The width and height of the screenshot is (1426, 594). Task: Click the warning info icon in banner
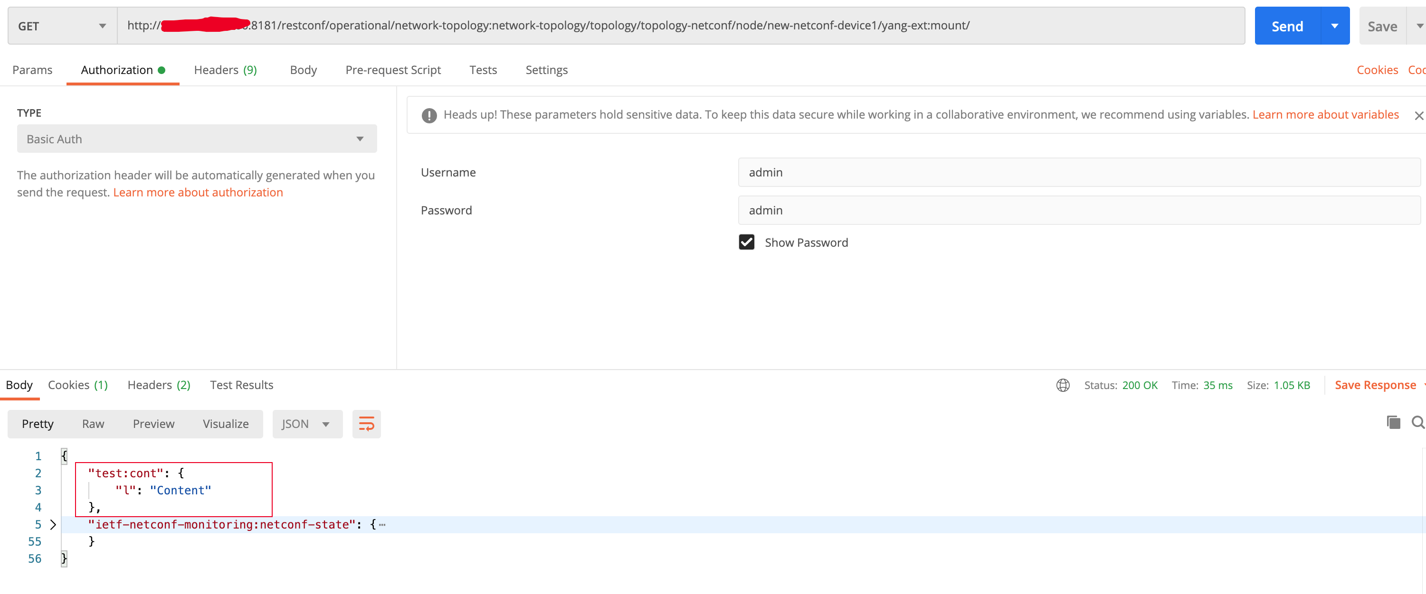429,115
